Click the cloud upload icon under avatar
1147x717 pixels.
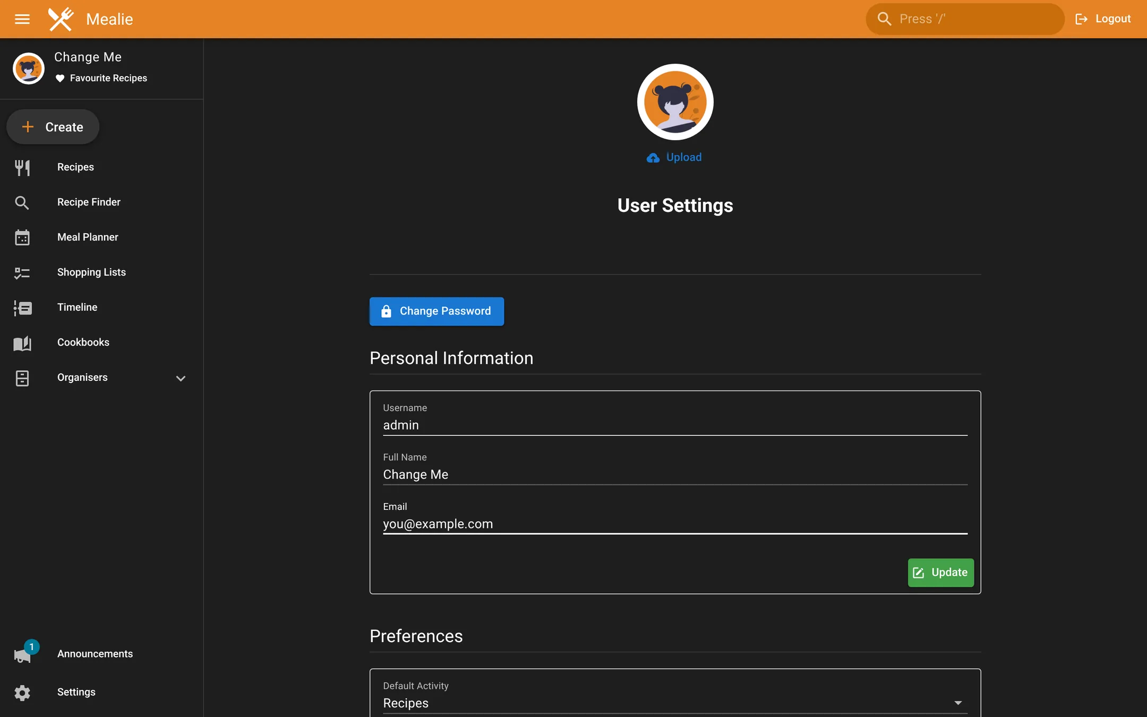[x=653, y=158]
